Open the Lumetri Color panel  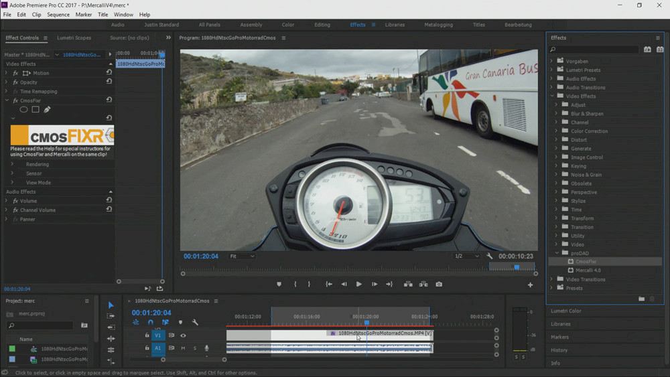pyautogui.click(x=565, y=311)
